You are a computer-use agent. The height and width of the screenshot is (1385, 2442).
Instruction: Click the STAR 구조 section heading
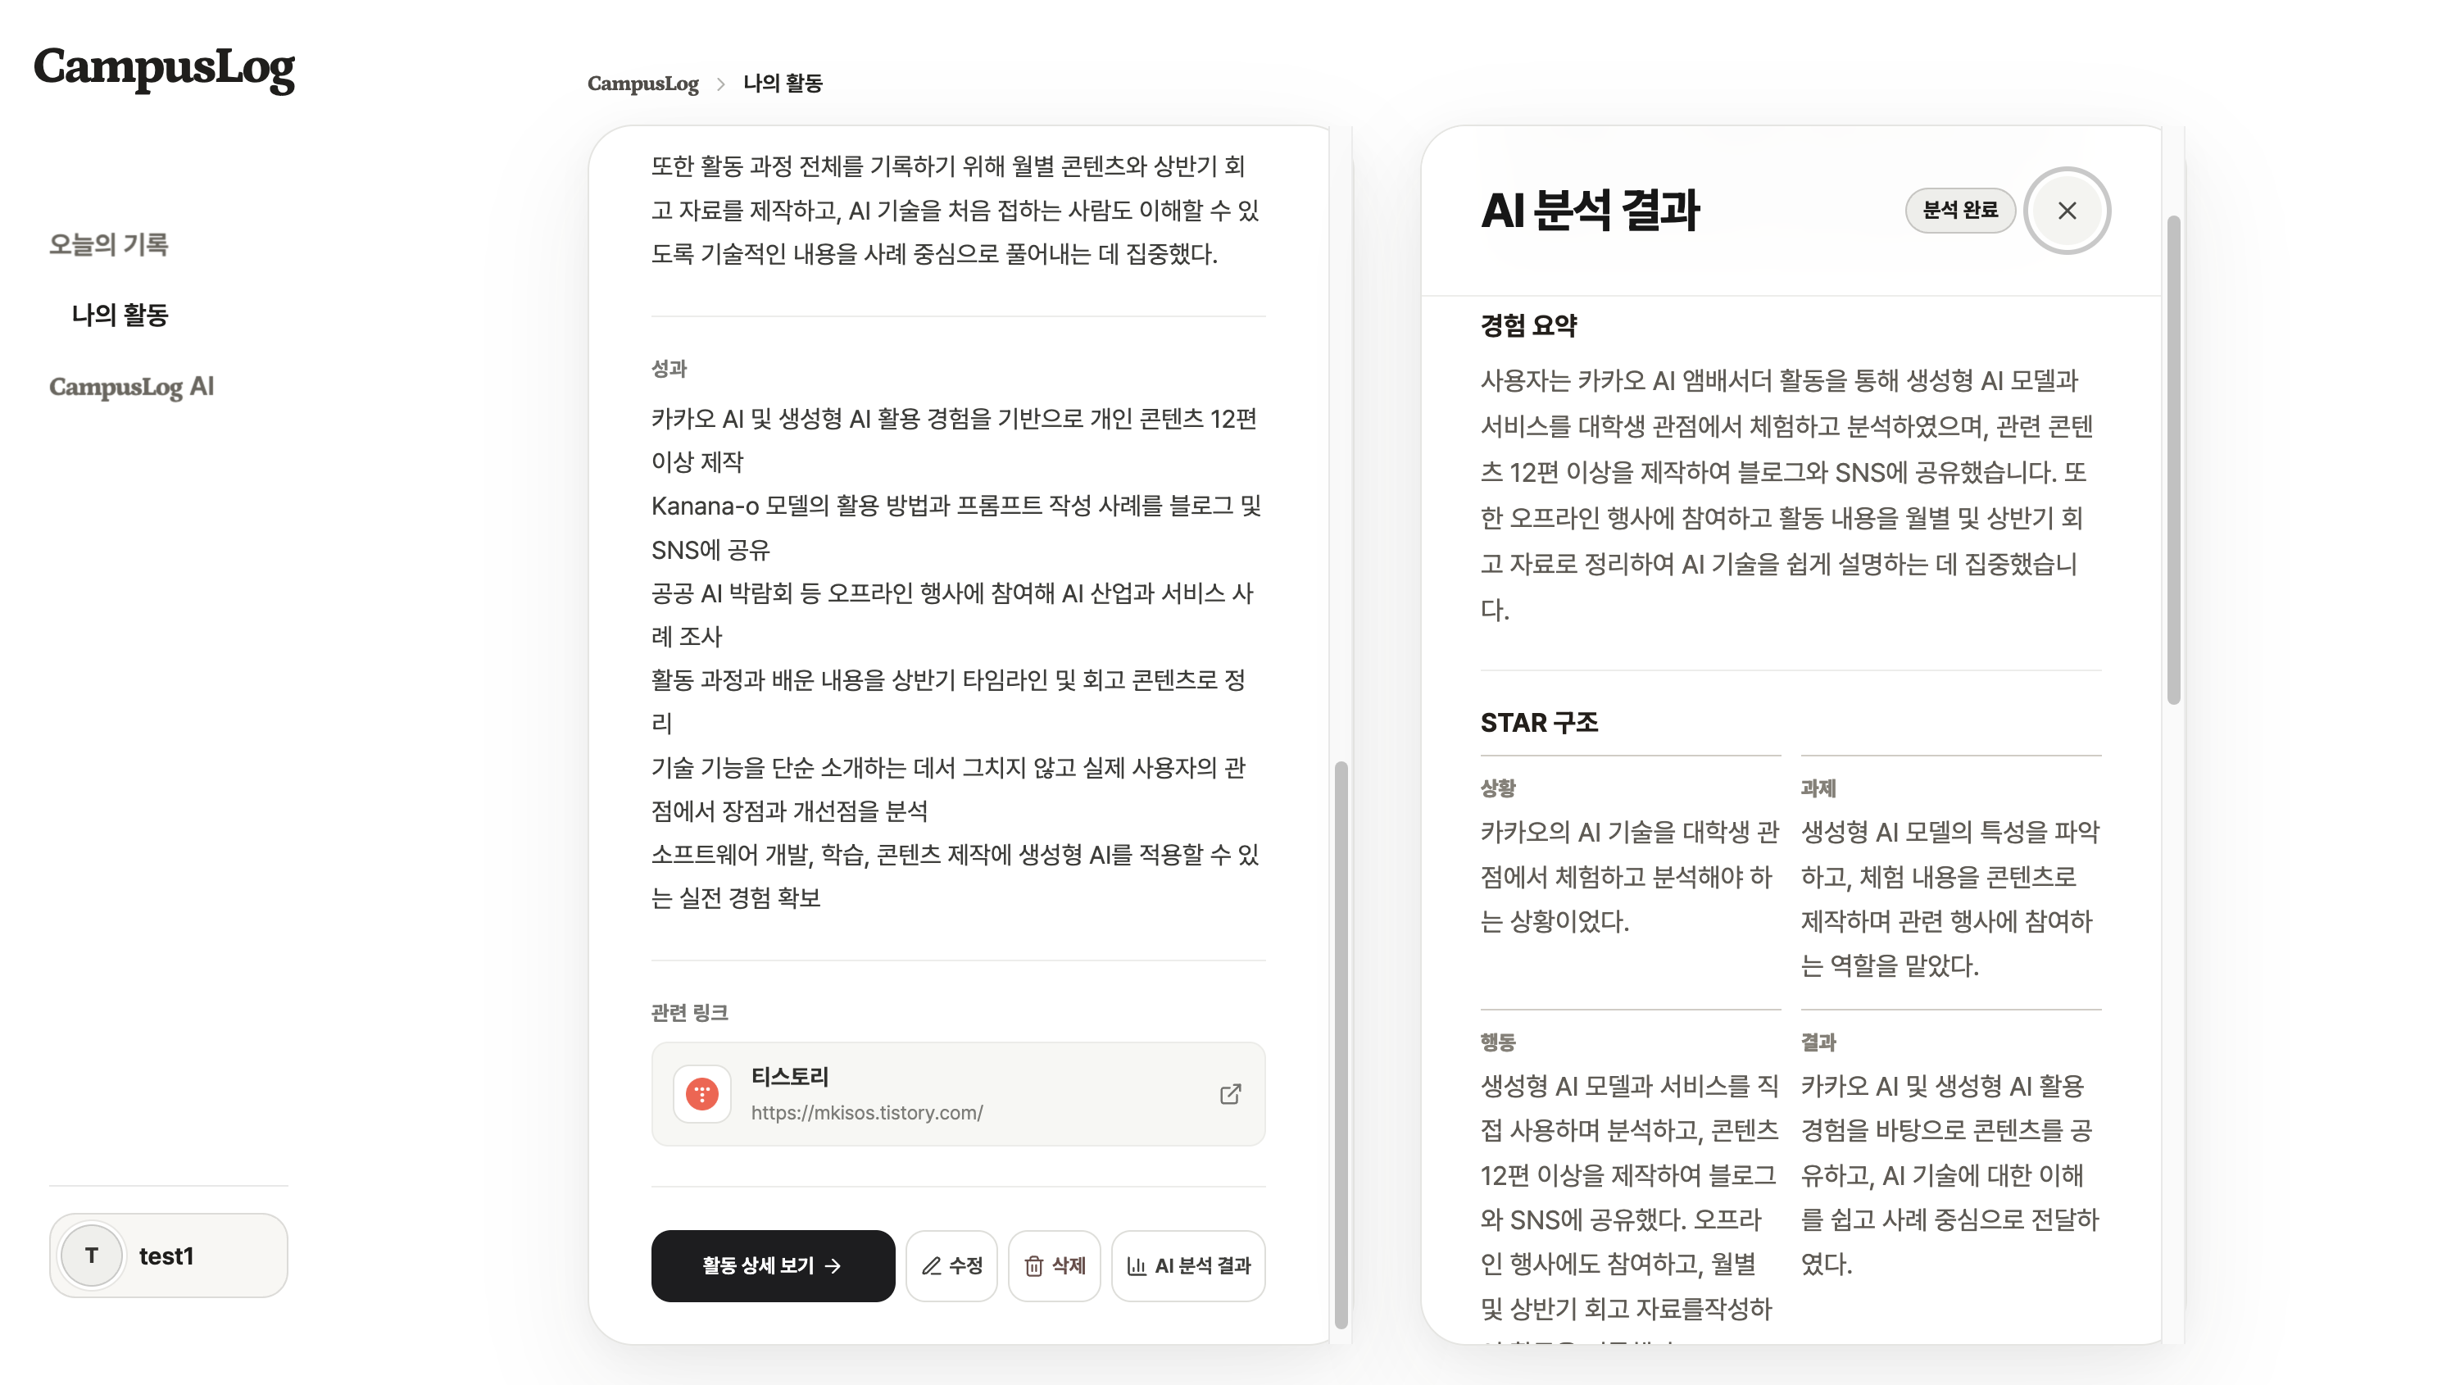click(1539, 723)
